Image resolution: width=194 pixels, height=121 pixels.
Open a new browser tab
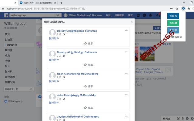[61, 3]
